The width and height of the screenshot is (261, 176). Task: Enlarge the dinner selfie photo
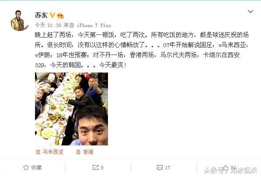coord(71,109)
